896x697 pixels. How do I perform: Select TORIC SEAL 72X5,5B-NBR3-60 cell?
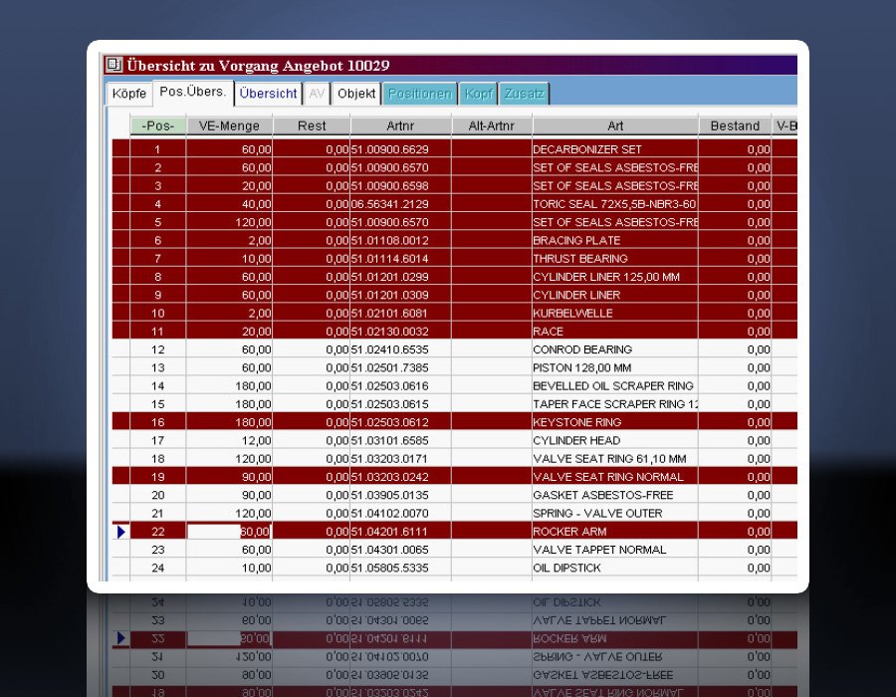click(615, 204)
